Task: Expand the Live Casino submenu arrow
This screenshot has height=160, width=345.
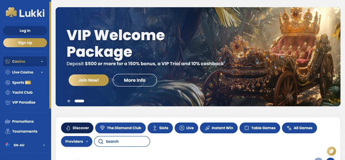Action: click(42, 72)
